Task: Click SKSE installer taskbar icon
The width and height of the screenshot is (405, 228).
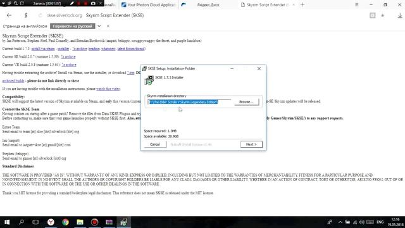Action: point(124,222)
